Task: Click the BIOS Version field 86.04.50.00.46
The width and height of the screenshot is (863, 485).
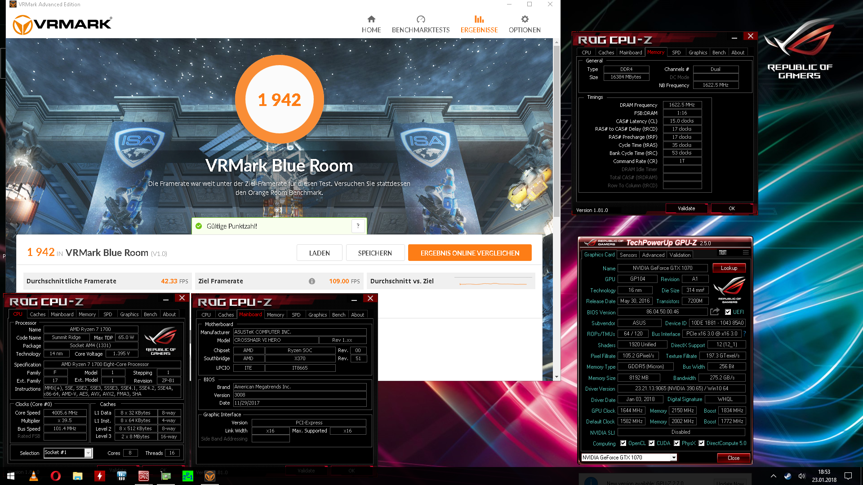Action: point(663,312)
